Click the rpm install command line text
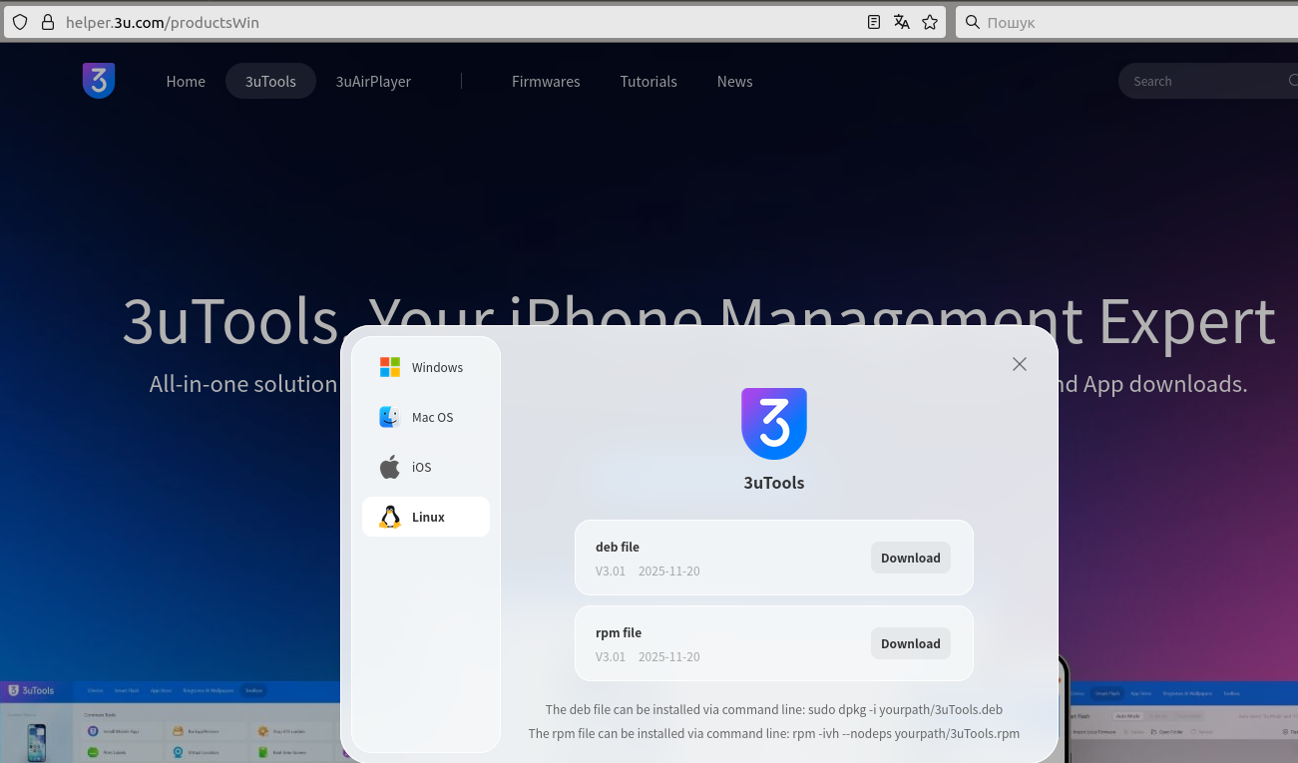The height and width of the screenshot is (763, 1298). coord(774,733)
